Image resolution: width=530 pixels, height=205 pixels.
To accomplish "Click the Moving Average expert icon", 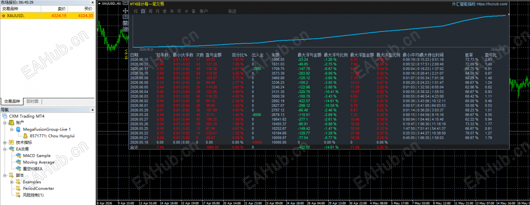I will (19, 162).
